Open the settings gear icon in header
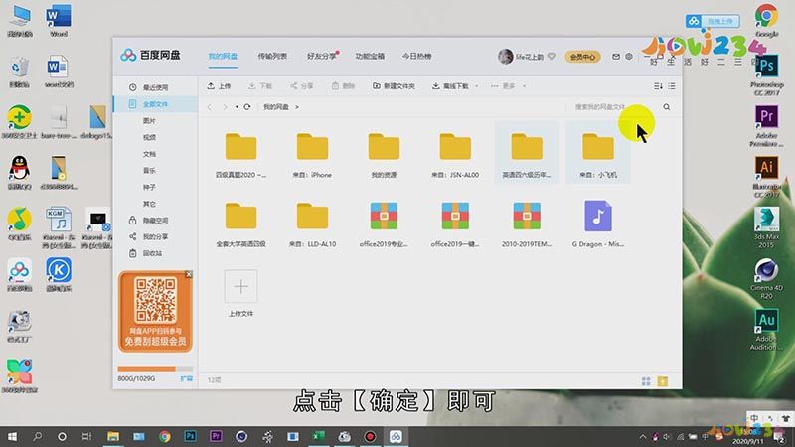Screen dimensions: 795x447 (x=629, y=57)
